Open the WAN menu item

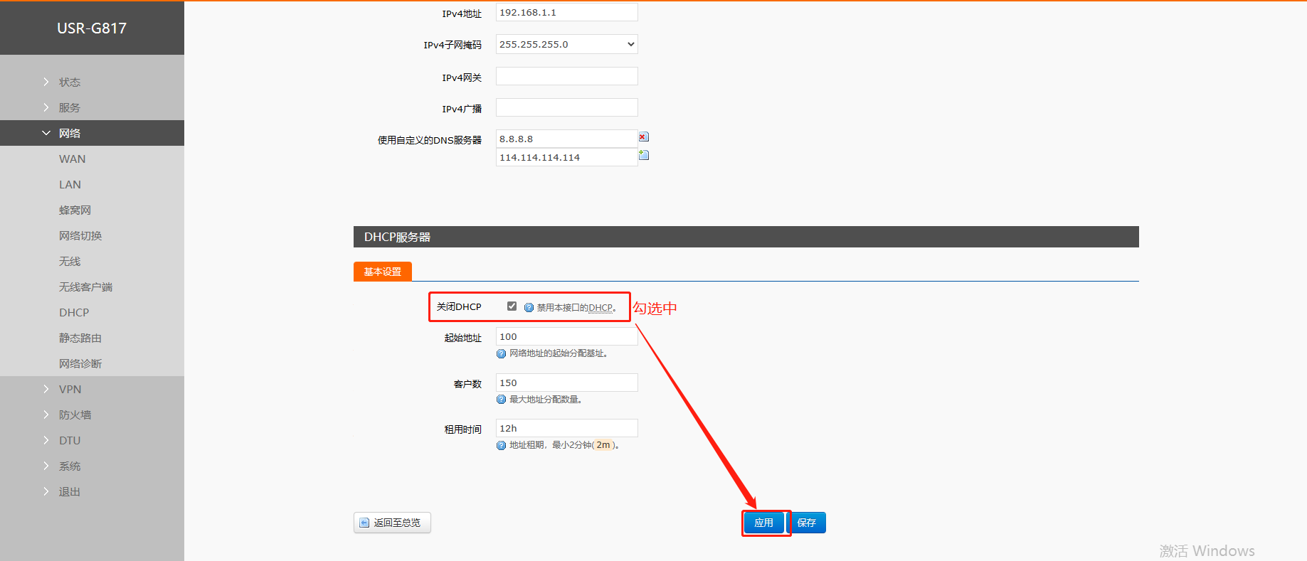(x=72, y=159)
